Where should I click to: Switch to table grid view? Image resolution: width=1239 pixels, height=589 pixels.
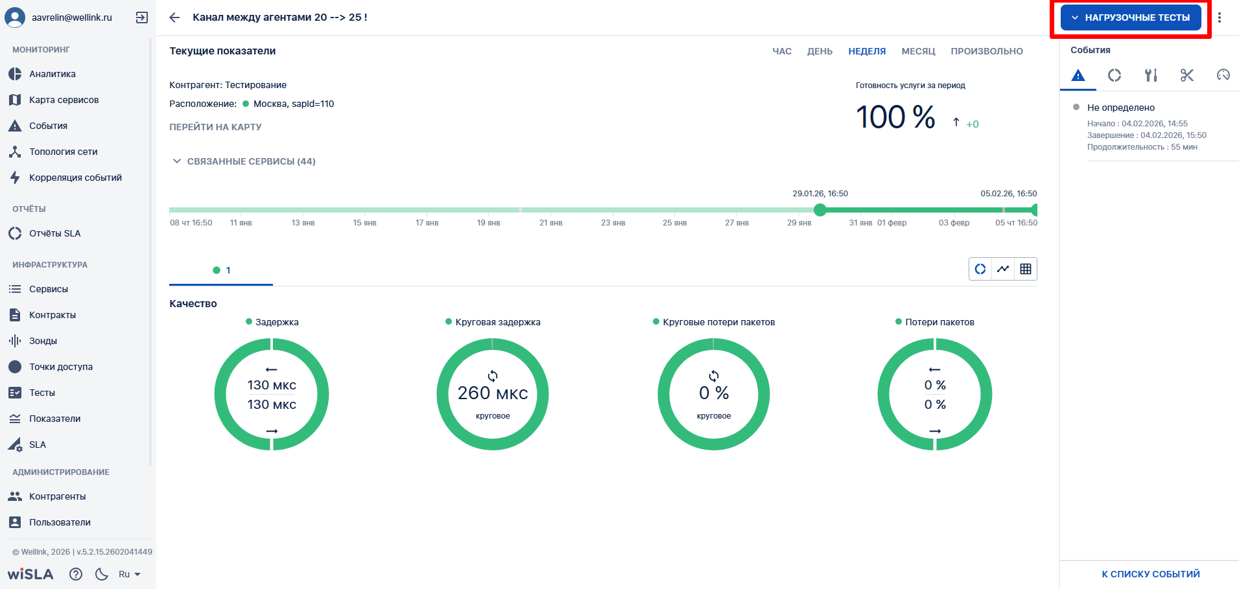[x=1025, y=269]
